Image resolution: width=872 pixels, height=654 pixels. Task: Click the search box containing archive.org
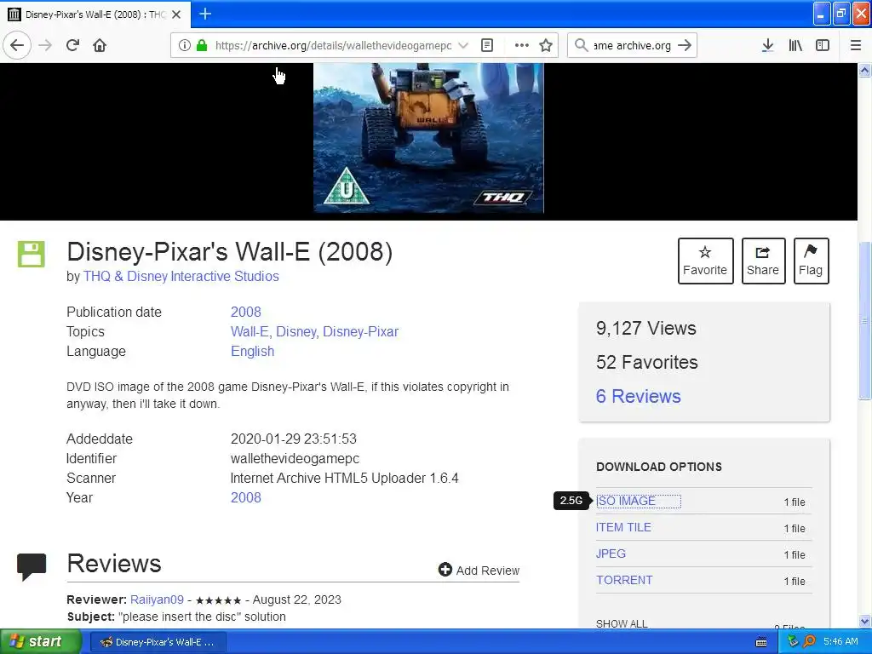[x=632, y=45]
